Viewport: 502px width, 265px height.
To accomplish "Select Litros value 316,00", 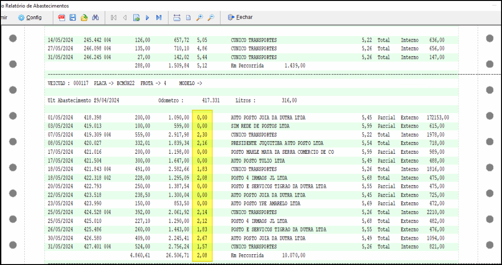I will 289,100.
